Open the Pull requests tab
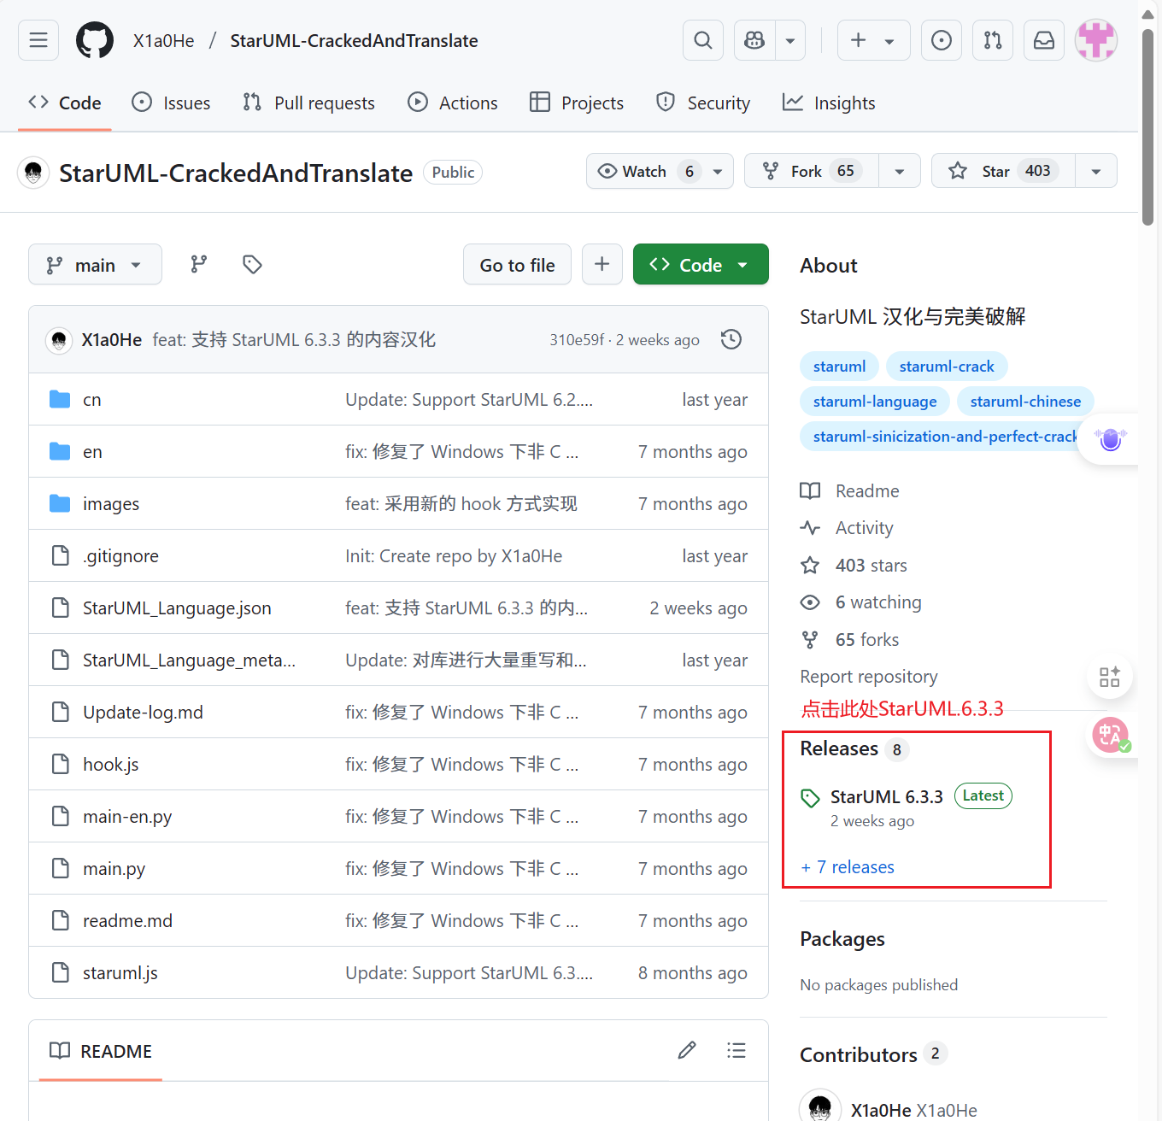Screen dimensions: 1162x1121 click(x=308, y=103)
